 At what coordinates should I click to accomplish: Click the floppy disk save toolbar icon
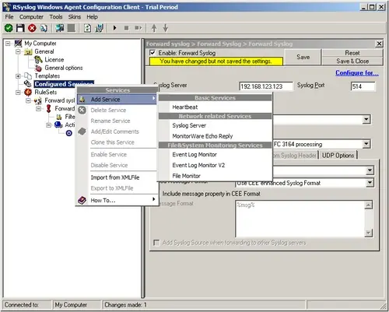20,28
